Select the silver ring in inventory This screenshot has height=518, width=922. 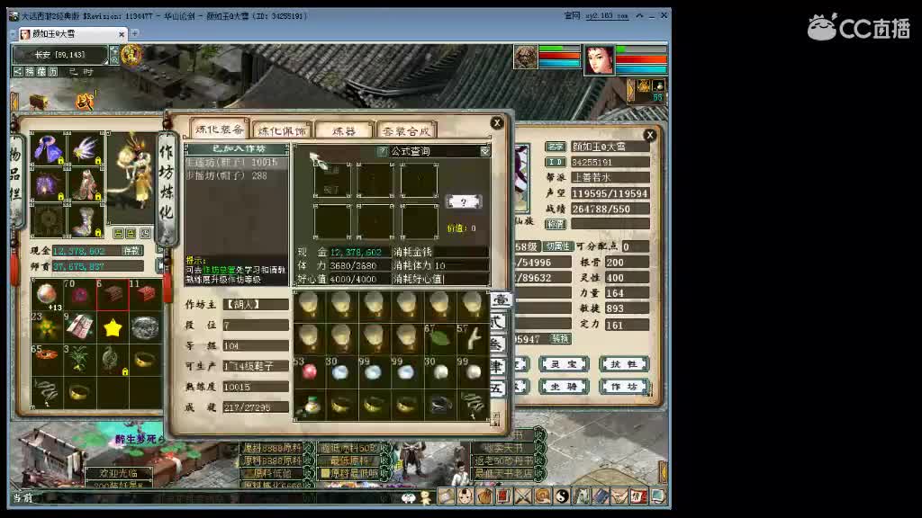145,327
